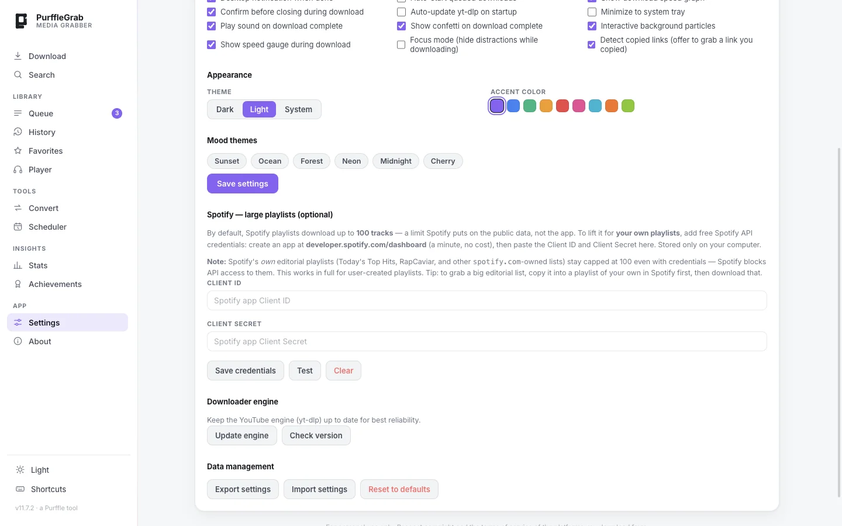Click the Check version button
Screen dimensions: 842x526
coord(316,435)
